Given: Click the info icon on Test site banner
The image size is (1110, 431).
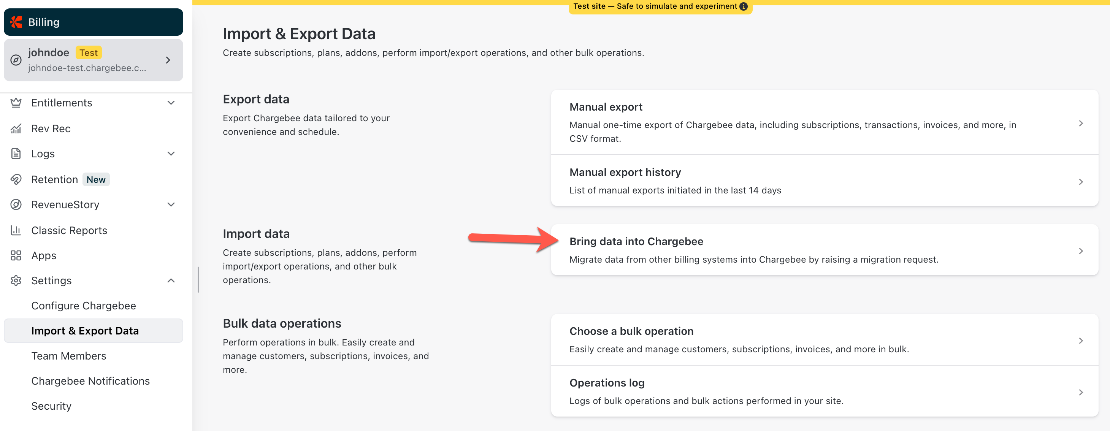Looking at the screenshot, I should pos(744,6).
